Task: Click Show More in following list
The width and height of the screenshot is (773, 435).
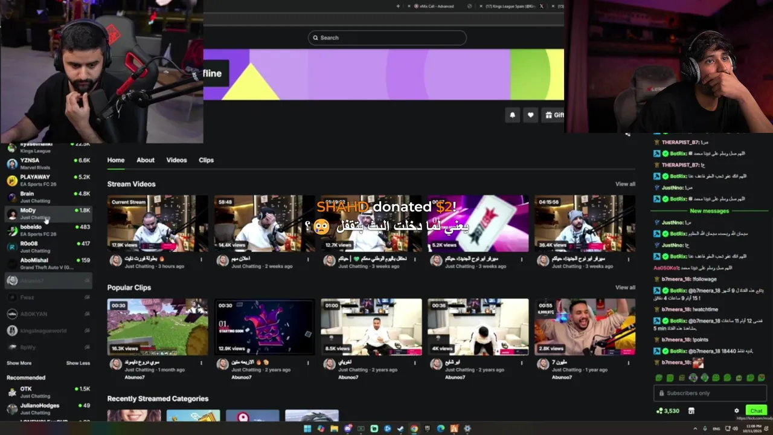Action: (19, 363)
